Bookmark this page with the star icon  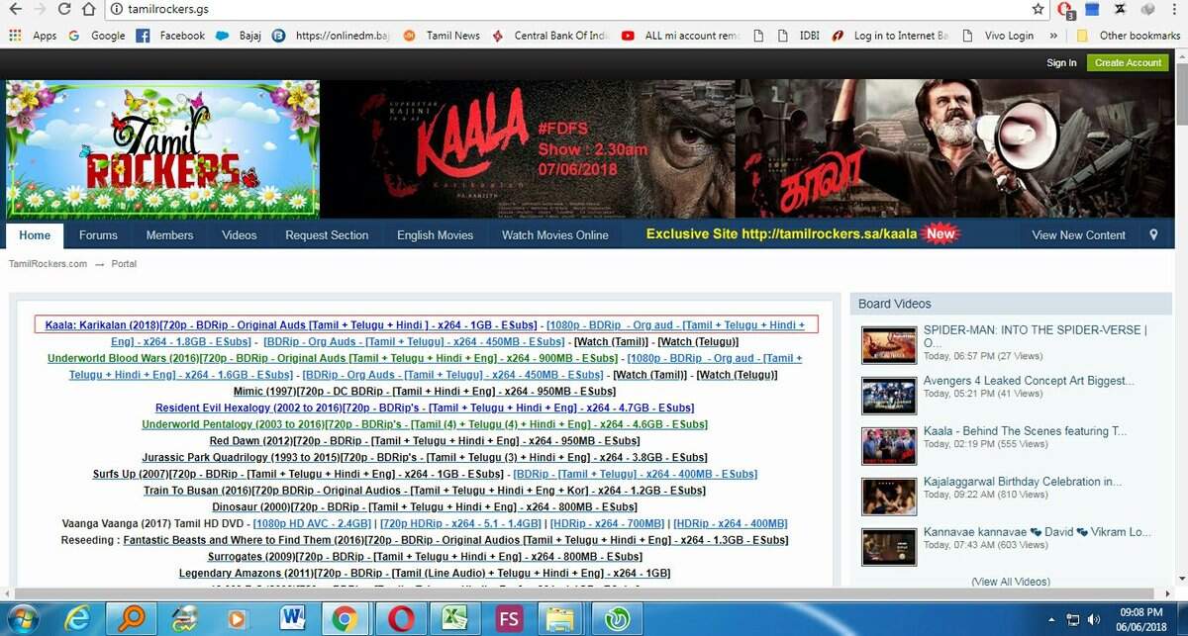[x=1036, y=8]
